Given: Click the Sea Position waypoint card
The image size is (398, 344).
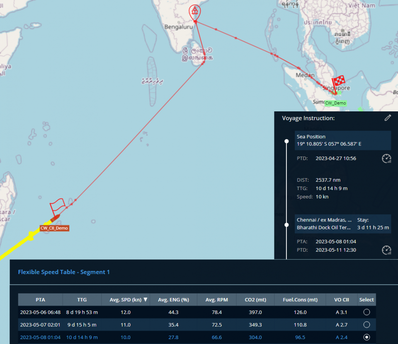Looking at the screenshot, I should coord(343,140).
